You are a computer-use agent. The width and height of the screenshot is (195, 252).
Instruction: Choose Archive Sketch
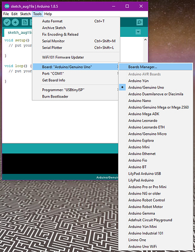(x=76, y=28)
